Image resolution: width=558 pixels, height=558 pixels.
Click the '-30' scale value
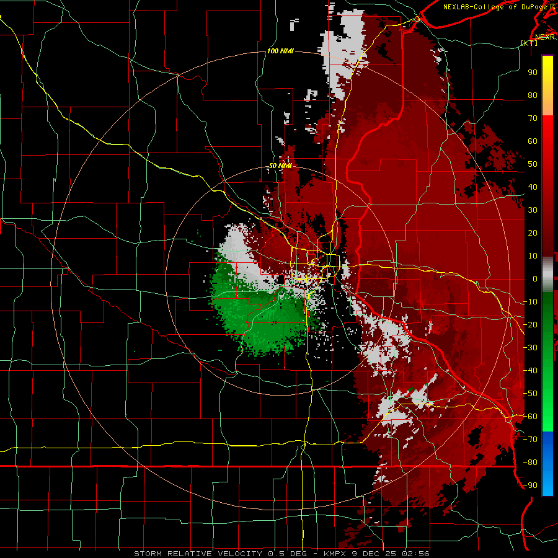pos(530,348)
